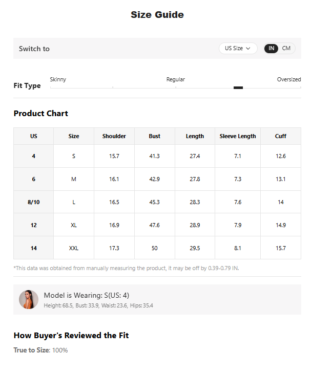The image size is (312, 376).
Task: Select the IN unit toggle
Action: [271, 48]
